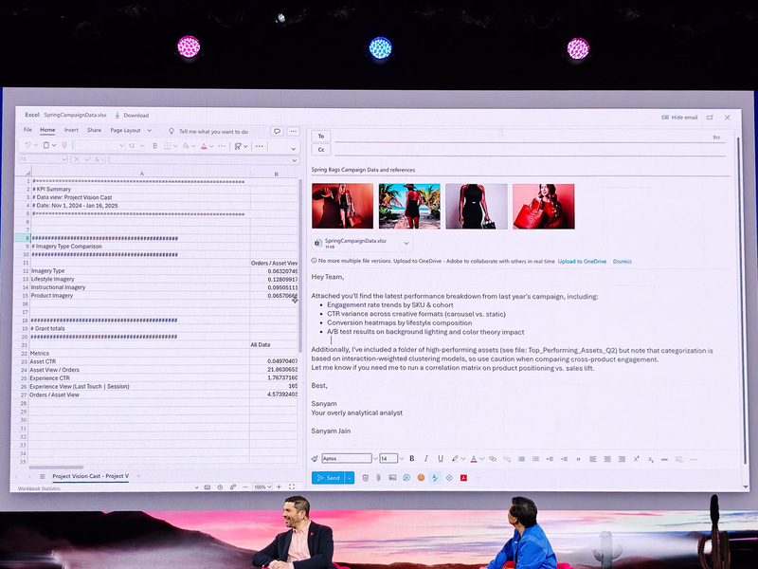Open the Adobe Acrobat PDF add-in icon

(x=463, y=478)
